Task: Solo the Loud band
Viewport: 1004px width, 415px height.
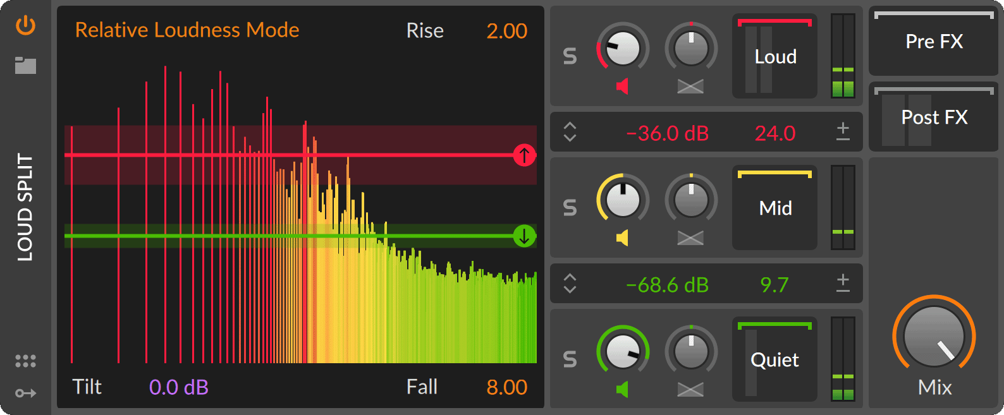Action: click(570, 57)
